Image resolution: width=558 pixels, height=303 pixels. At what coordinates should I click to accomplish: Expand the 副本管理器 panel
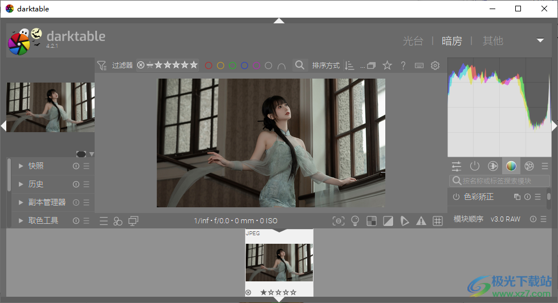[x=21, y=202]
